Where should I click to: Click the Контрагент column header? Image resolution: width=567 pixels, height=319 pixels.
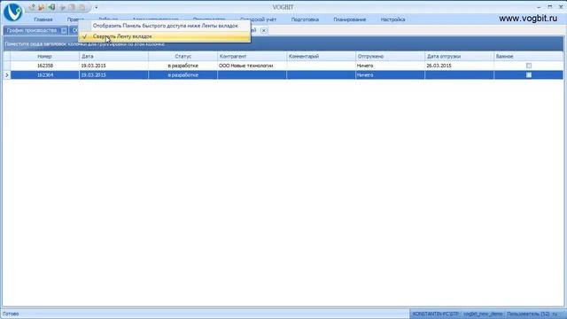pos(252,57)
